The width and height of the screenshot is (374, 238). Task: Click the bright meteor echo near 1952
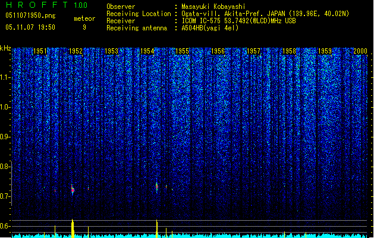tap(73, 190)
